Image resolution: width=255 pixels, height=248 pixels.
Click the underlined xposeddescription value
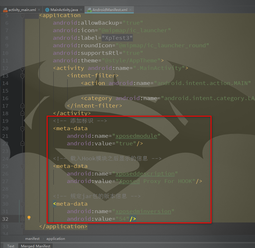pyautogui.click(x=145, y=173)
